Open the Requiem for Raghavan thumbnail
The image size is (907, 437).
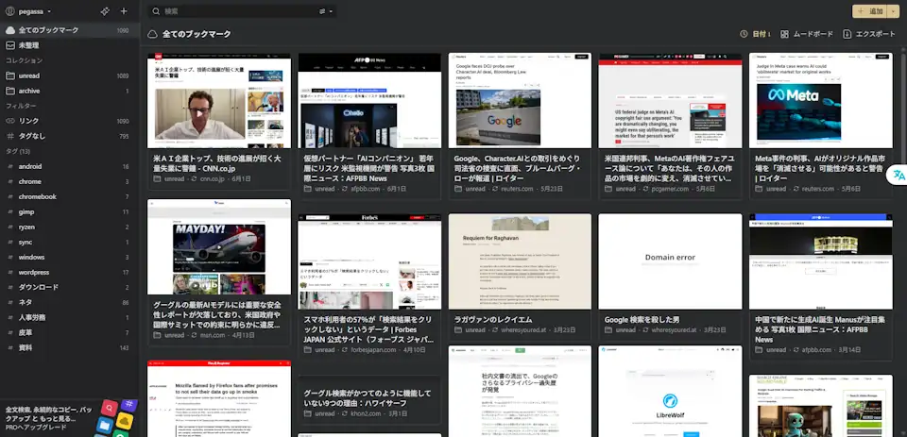pos(520,261)
